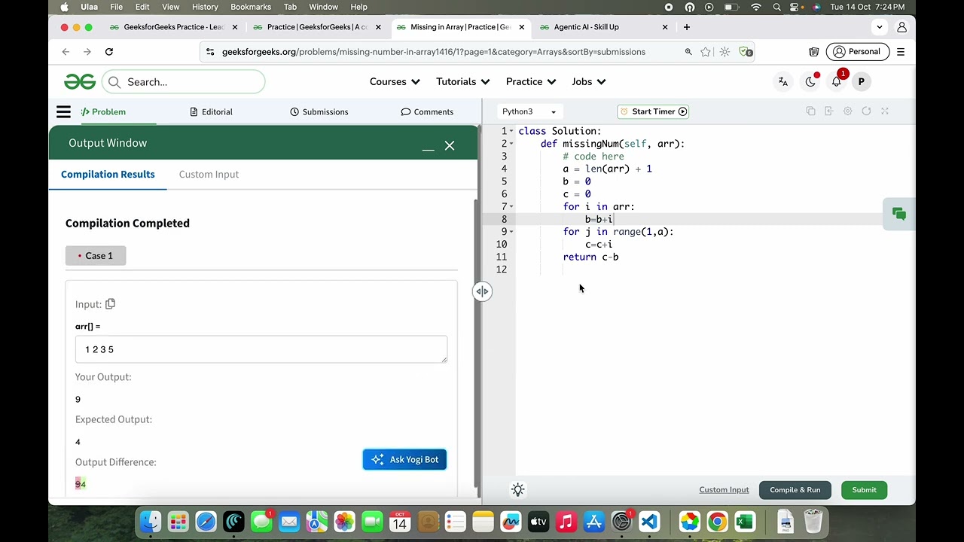Go back in browser history
The width and height of the screenshot is (964, 542).
point(66,52)
